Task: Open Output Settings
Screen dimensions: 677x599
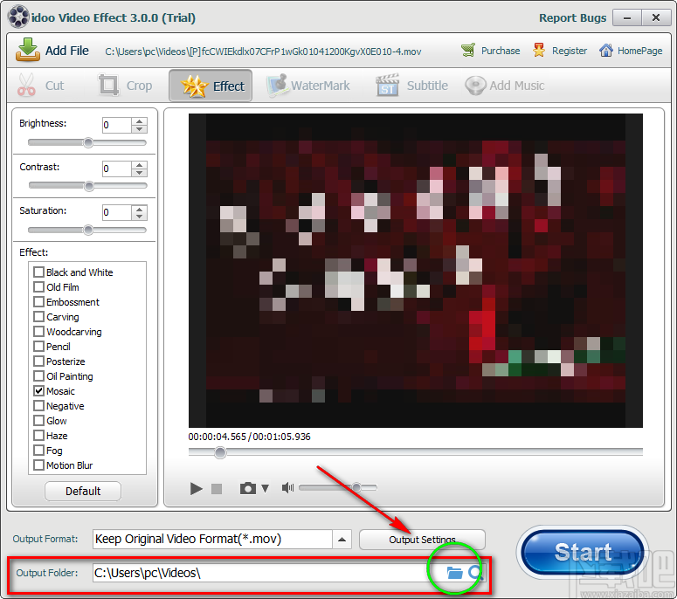Action: pyautogui.click(x=422, y=540)
